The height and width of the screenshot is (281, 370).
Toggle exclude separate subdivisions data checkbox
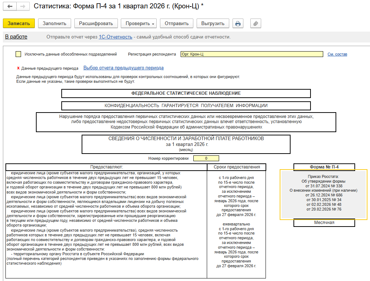pyautogui.click(x=18, y=54)
